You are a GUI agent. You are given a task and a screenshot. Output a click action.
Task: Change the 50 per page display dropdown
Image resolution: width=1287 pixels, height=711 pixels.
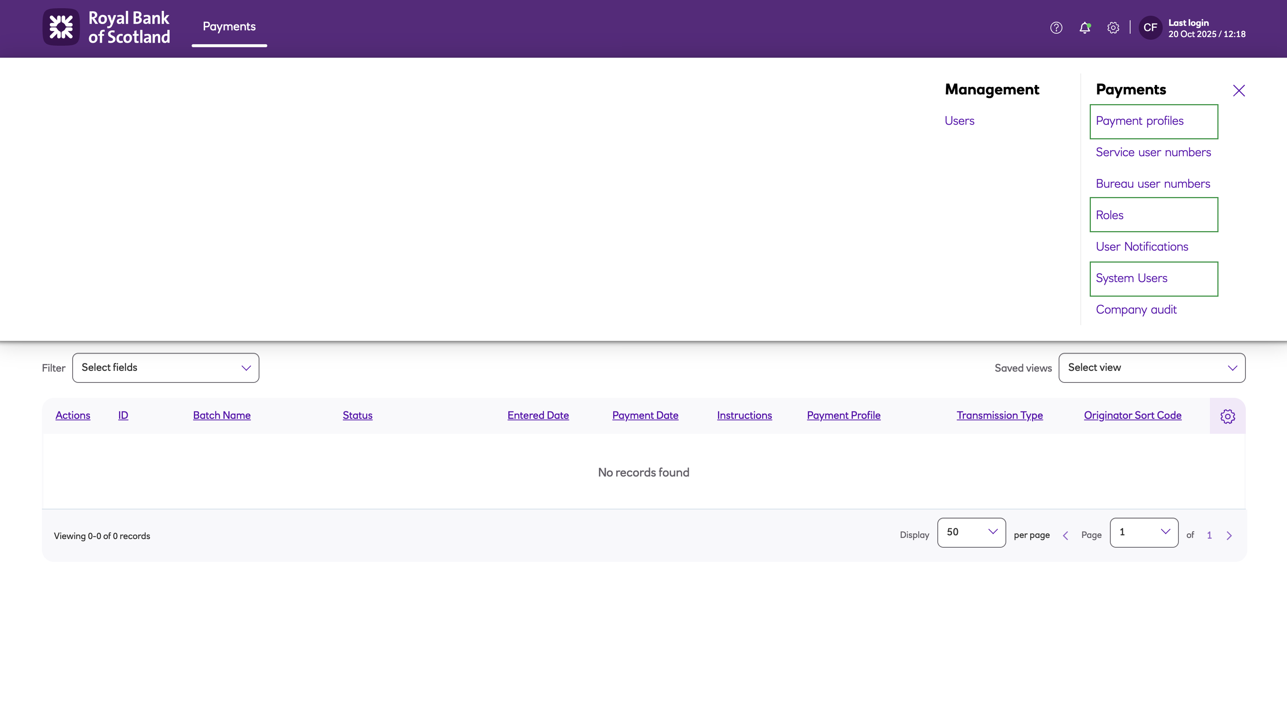tap(971, 532)
